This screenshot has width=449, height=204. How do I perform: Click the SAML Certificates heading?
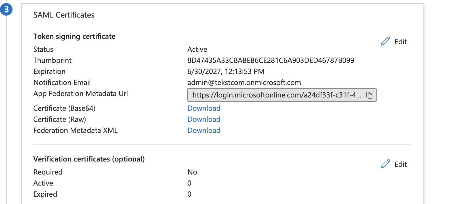(x=64, y=15)
